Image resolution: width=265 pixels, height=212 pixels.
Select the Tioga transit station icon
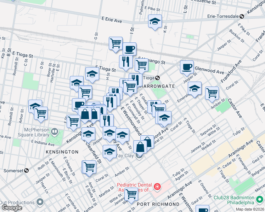tap(157, 78)
